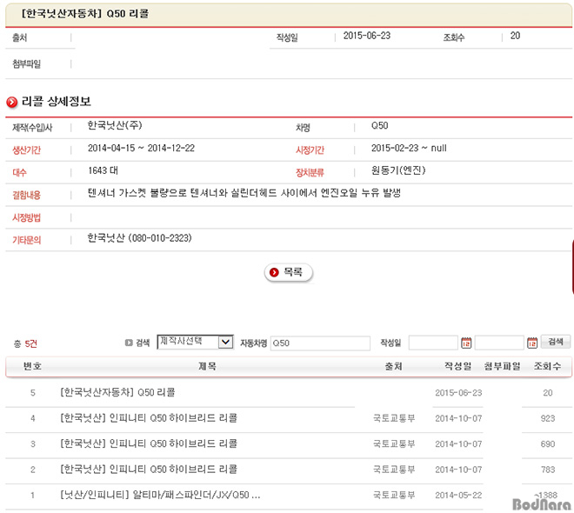Open the calendar icon for end date

click(x=532, y=343)
